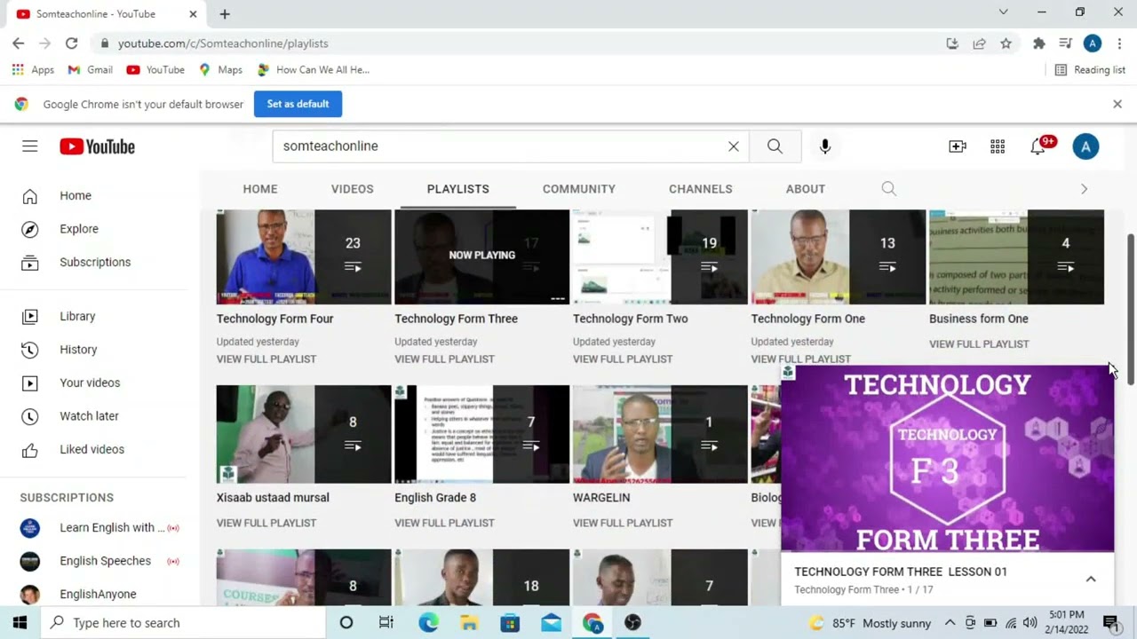Reload the page in Chrome

point(71,43)
